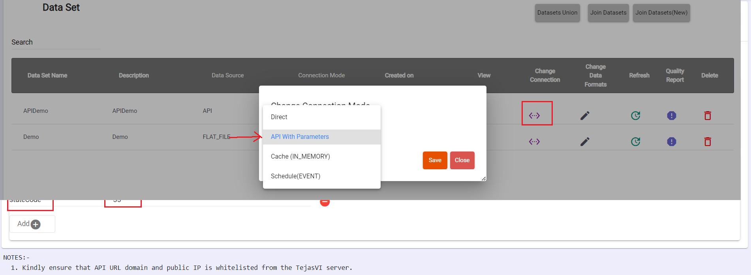Click Join Datasets(New) button
Viewport: 751px width, 275px height.
tap(661, 13)
